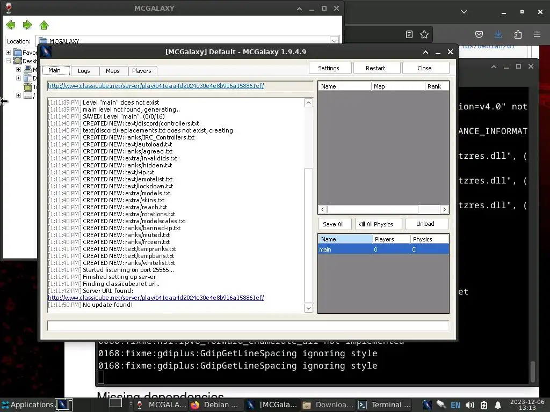Image resolution: width=550 pixels, height=412 pixels.
Task: Click the volume speaker tray icon
Action: point(469,405)
